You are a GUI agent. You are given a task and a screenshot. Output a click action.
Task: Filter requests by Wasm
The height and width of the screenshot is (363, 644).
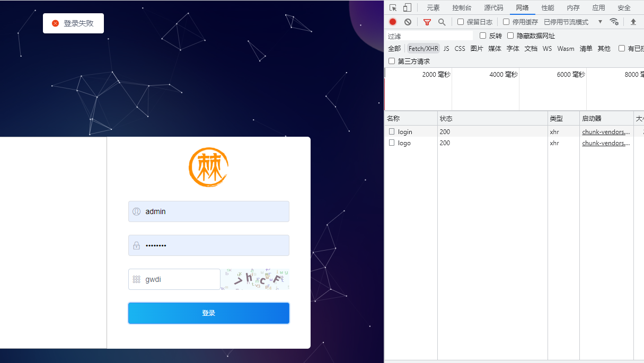tap(566, 48)
